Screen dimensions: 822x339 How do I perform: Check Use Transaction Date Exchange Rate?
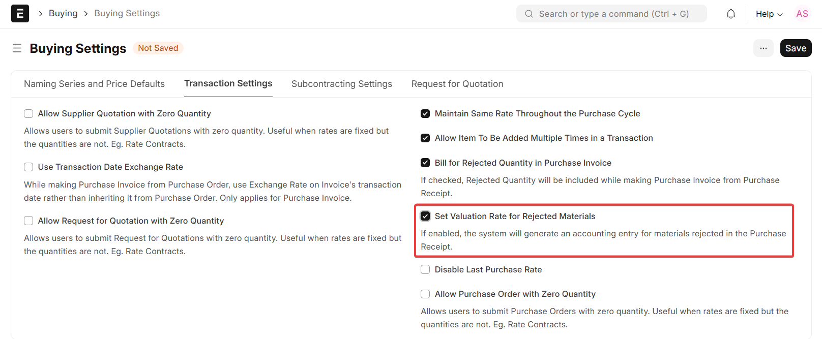(x=29, y=167)
